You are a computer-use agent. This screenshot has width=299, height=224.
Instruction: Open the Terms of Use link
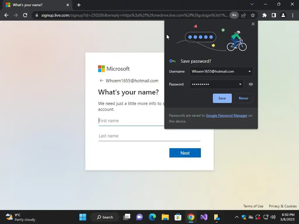(x=253, y=206)
